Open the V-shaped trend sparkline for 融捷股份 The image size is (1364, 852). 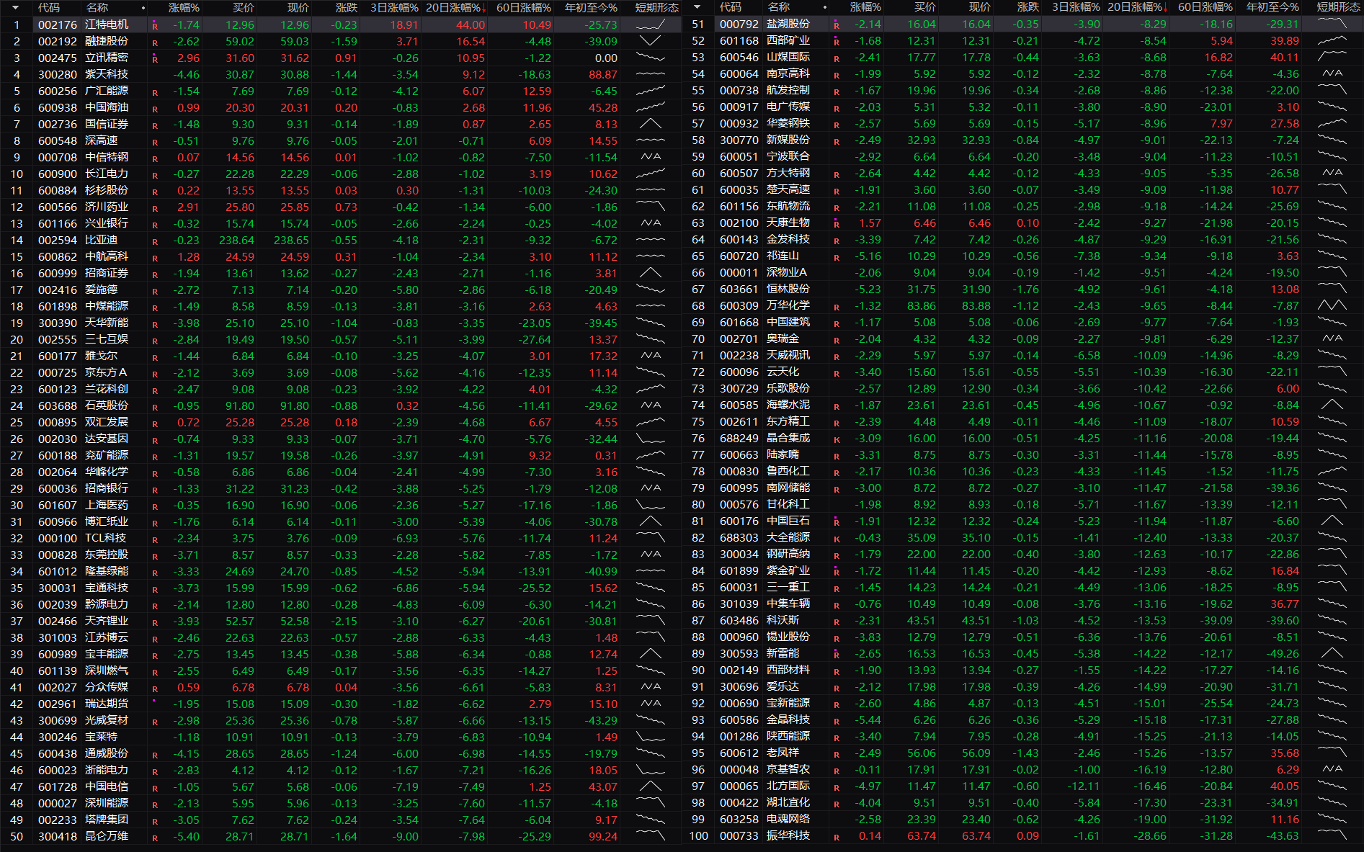(651, 41)
